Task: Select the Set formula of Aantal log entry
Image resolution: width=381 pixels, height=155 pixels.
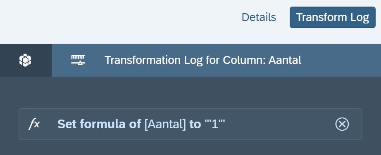Action: (190, 124)
